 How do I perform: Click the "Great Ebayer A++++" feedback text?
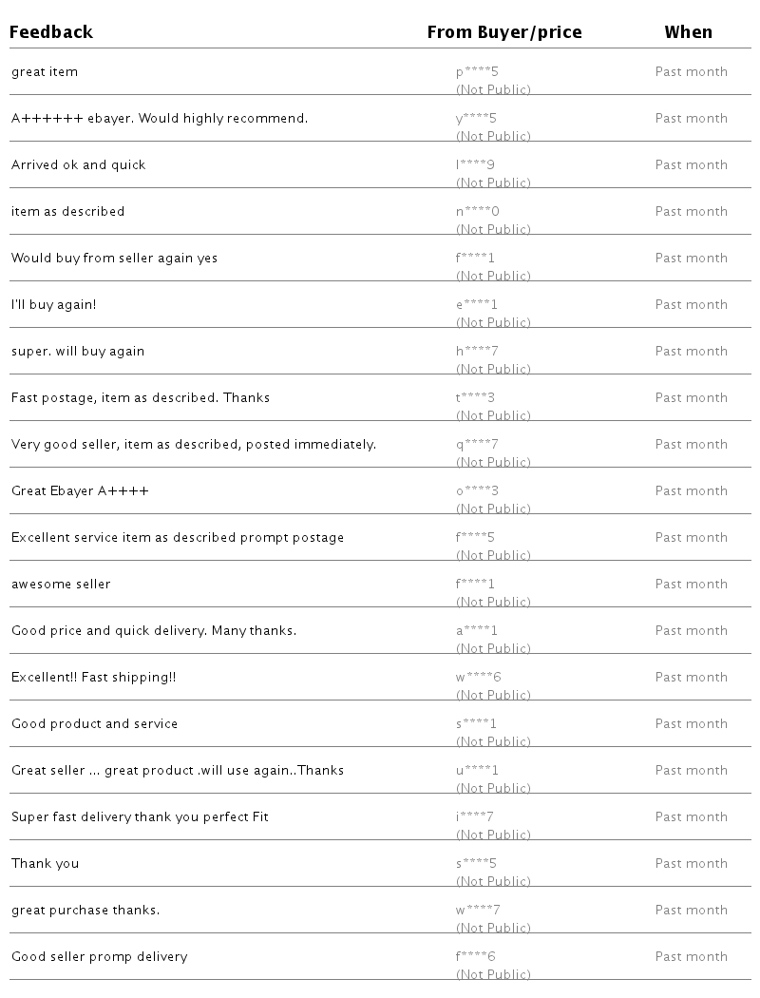pyautogui.click(x=80, y=491)
